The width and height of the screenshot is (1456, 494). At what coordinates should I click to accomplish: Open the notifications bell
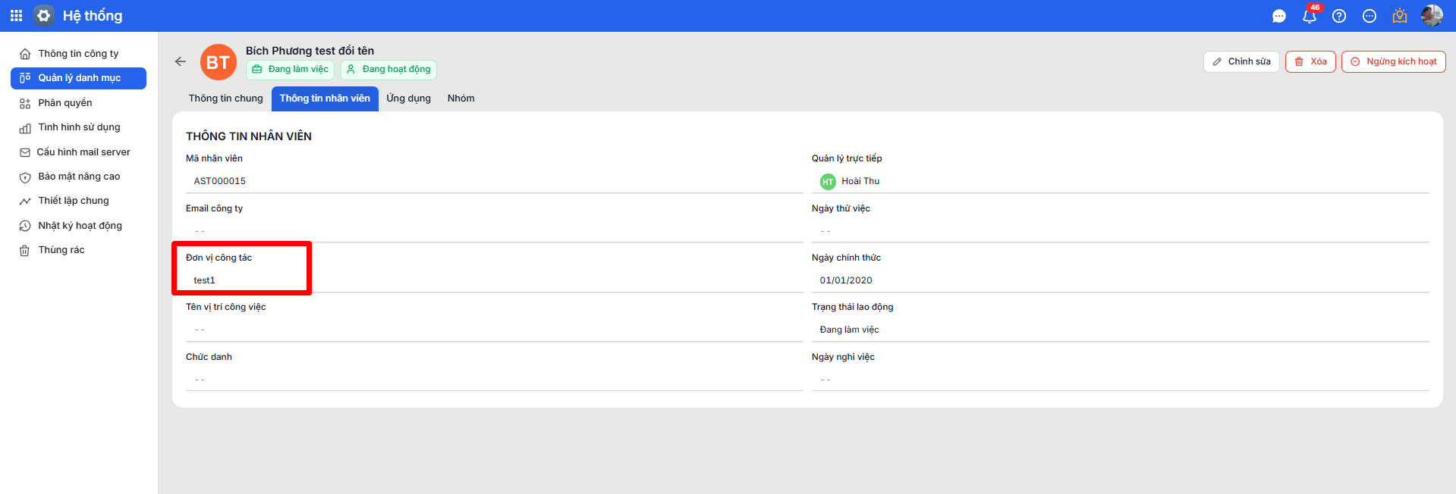(1309, 16)
